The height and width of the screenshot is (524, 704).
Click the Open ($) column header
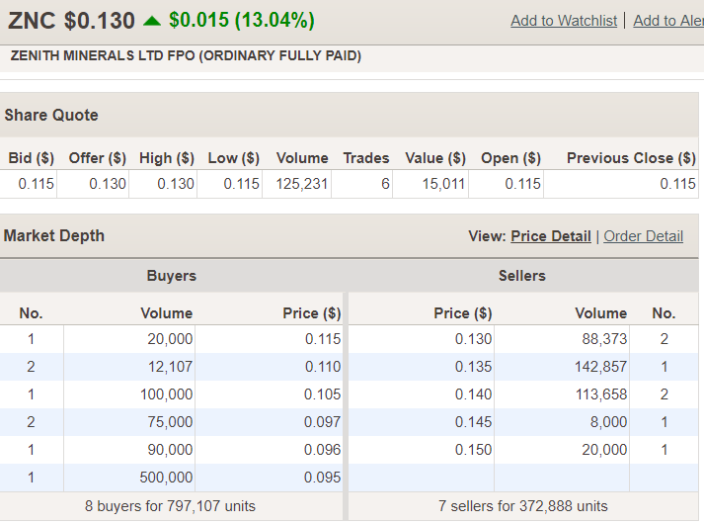pyautogui.click(x=510, y=158)
